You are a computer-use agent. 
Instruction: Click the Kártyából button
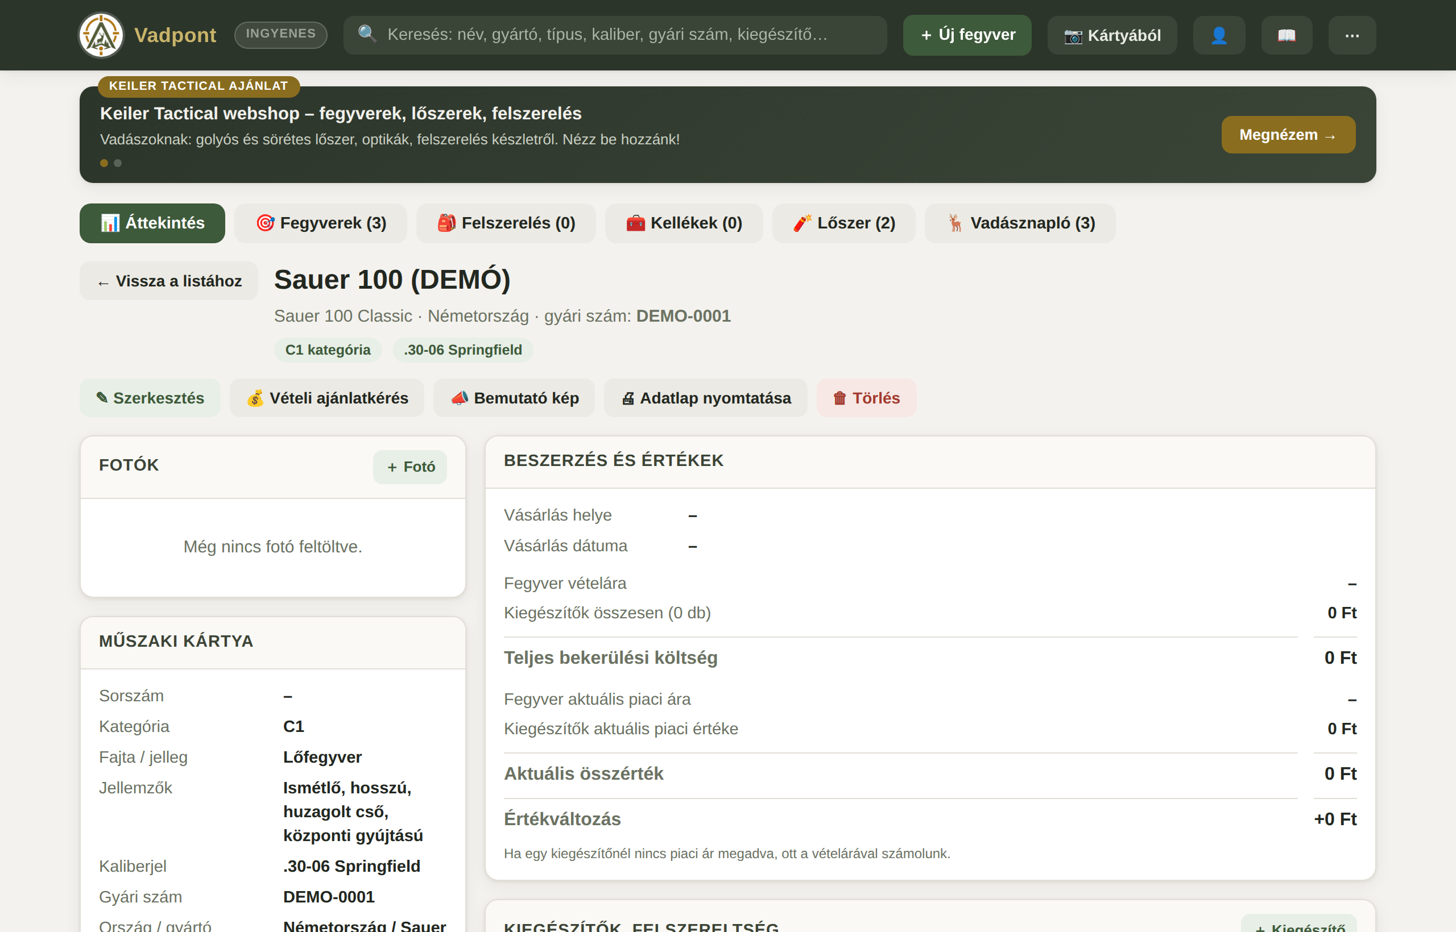[x=1112, y=35]
